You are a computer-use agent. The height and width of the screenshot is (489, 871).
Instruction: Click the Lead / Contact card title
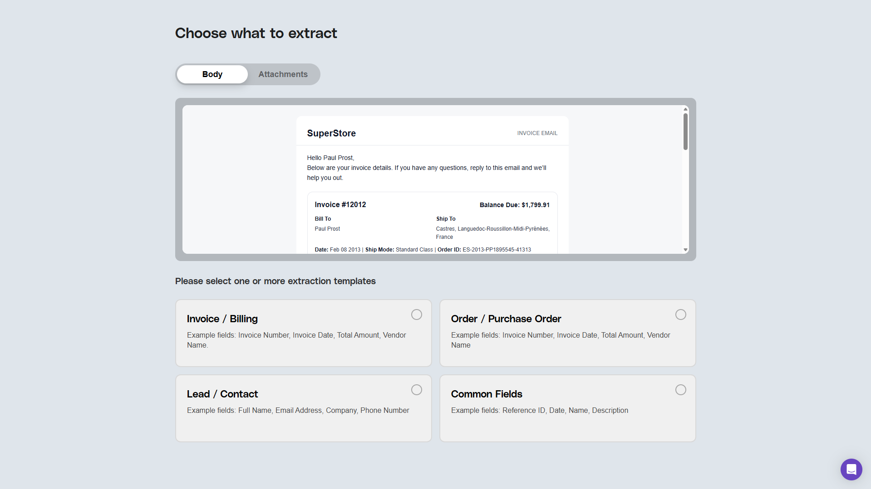(x=222, y=394)
